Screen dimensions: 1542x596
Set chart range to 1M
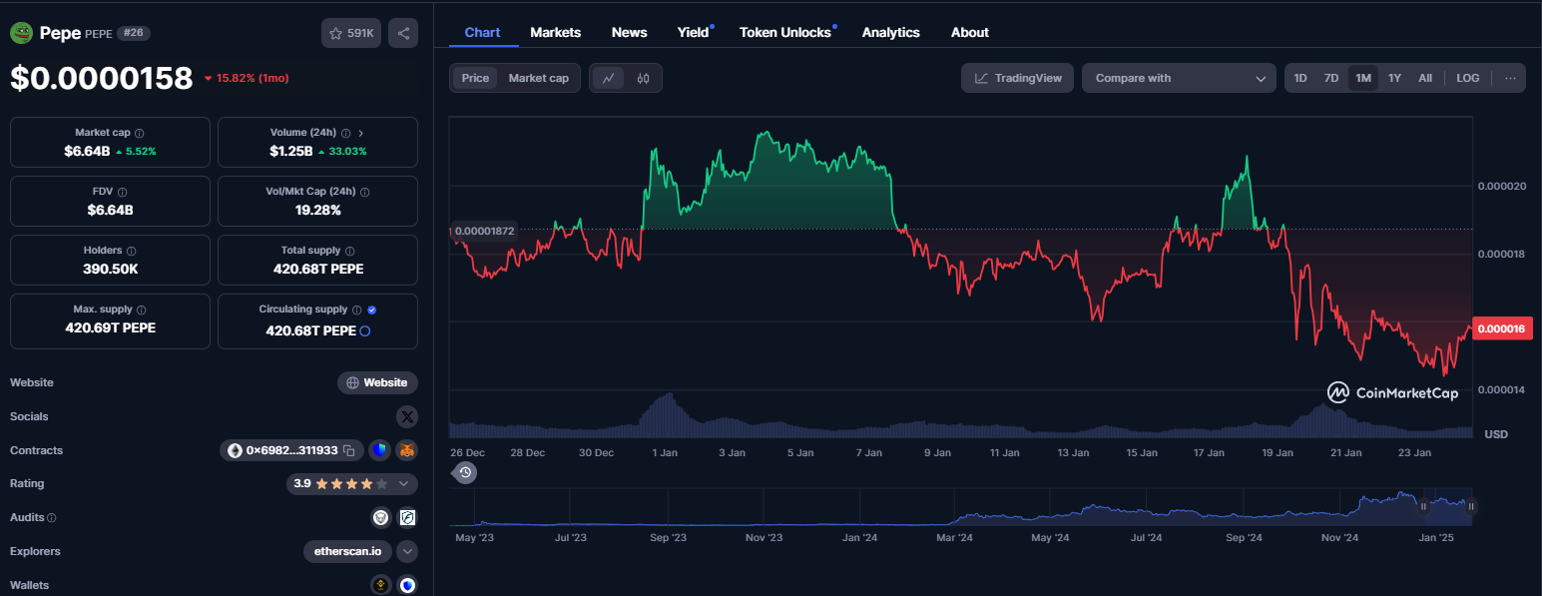tap(1363, 78)
